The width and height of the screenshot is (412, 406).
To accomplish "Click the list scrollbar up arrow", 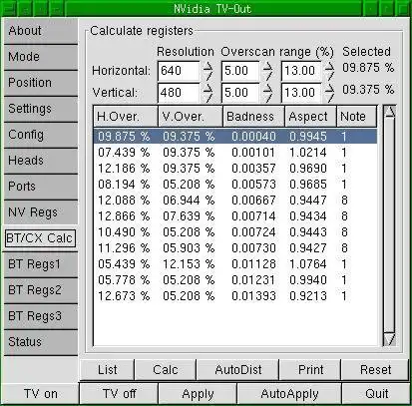I will click(x=389, y=112).
